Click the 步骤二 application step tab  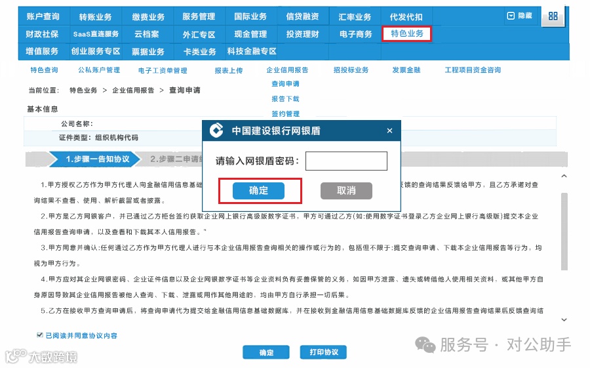pos(172,159)
